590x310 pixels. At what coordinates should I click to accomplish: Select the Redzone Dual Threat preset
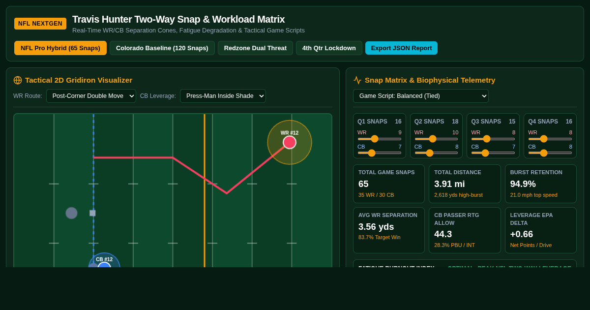click(x=255, y=48)
